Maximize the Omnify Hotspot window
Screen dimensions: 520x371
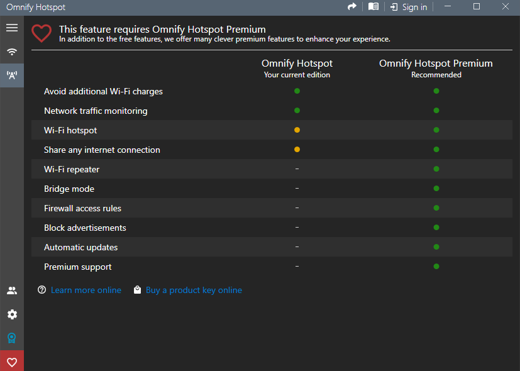477,7
